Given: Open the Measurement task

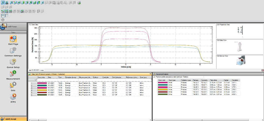Looking at the screenshot, I should [x=13, y=74].
